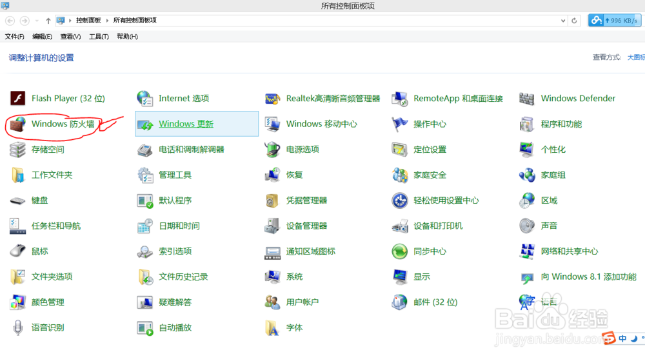
Task: Click the 显示 link
Action: (422, 277)
